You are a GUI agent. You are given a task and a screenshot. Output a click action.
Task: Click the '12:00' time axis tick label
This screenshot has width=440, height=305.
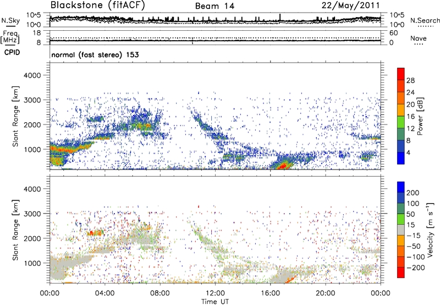(215, 293)
